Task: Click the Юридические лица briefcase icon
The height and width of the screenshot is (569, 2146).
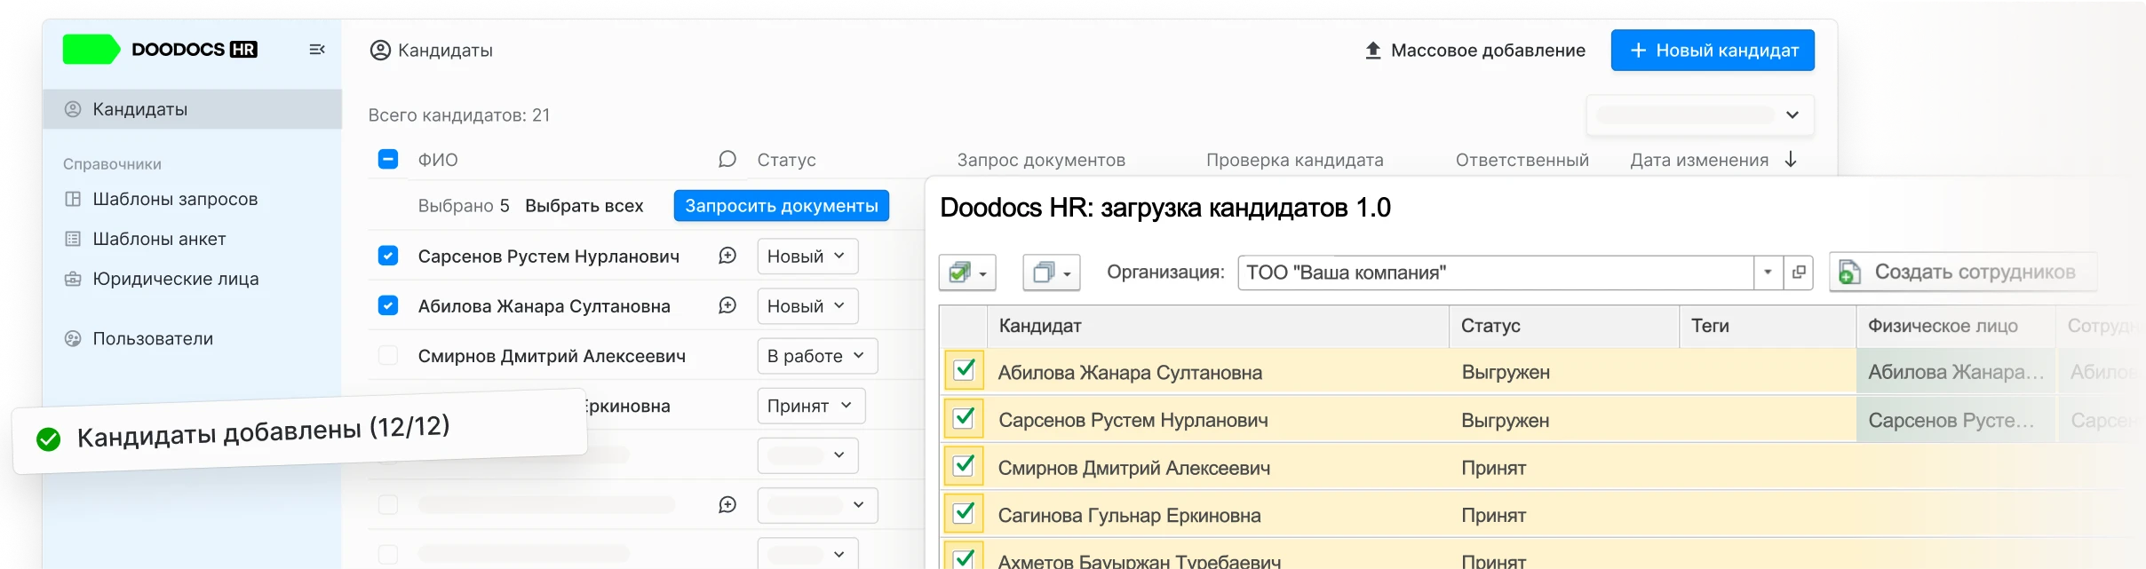Action: [x=73, y=279]
